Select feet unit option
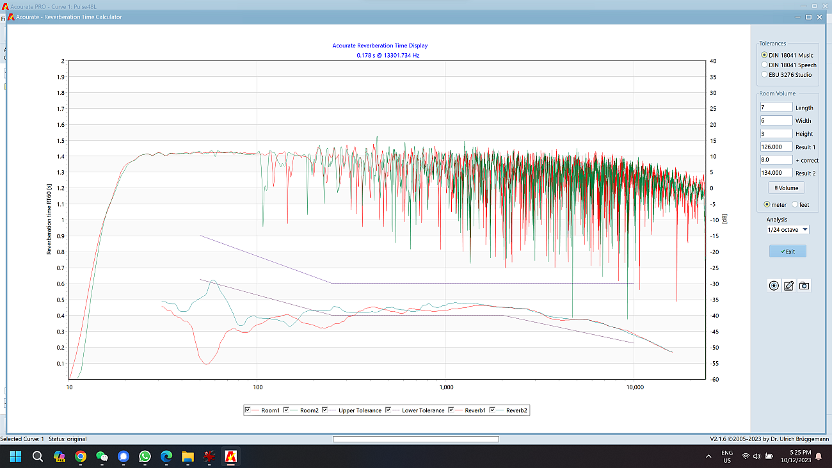 [796, 205]
